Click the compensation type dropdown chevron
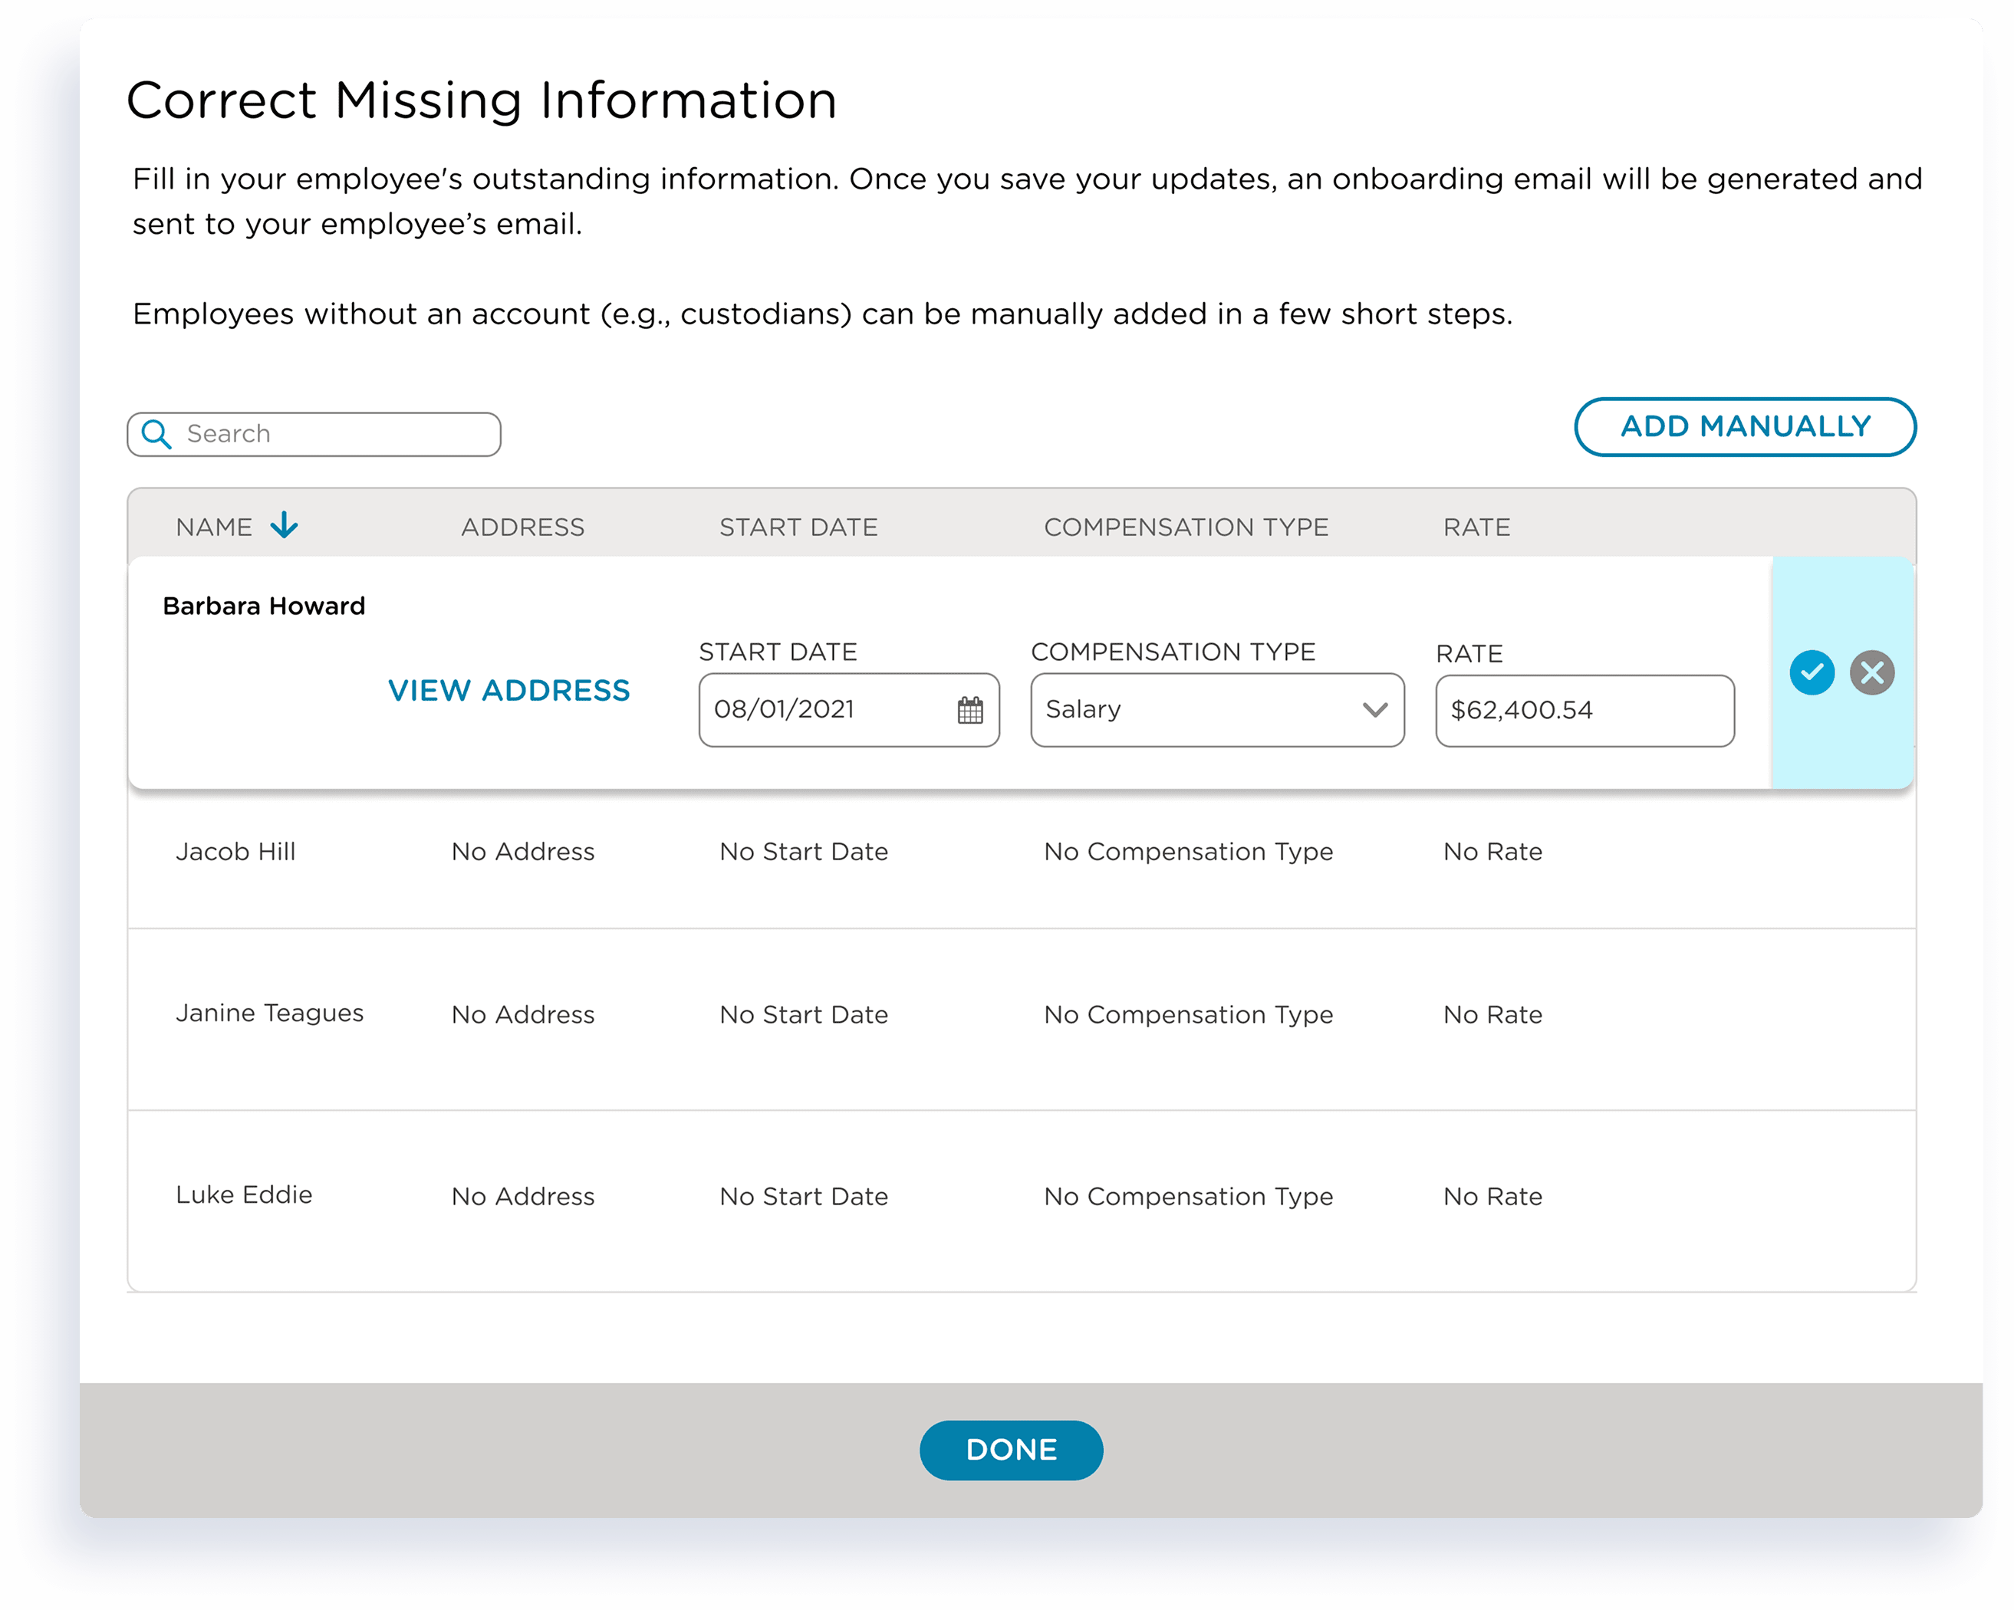This screenshot has width=2014, height=1610. 1374,710
